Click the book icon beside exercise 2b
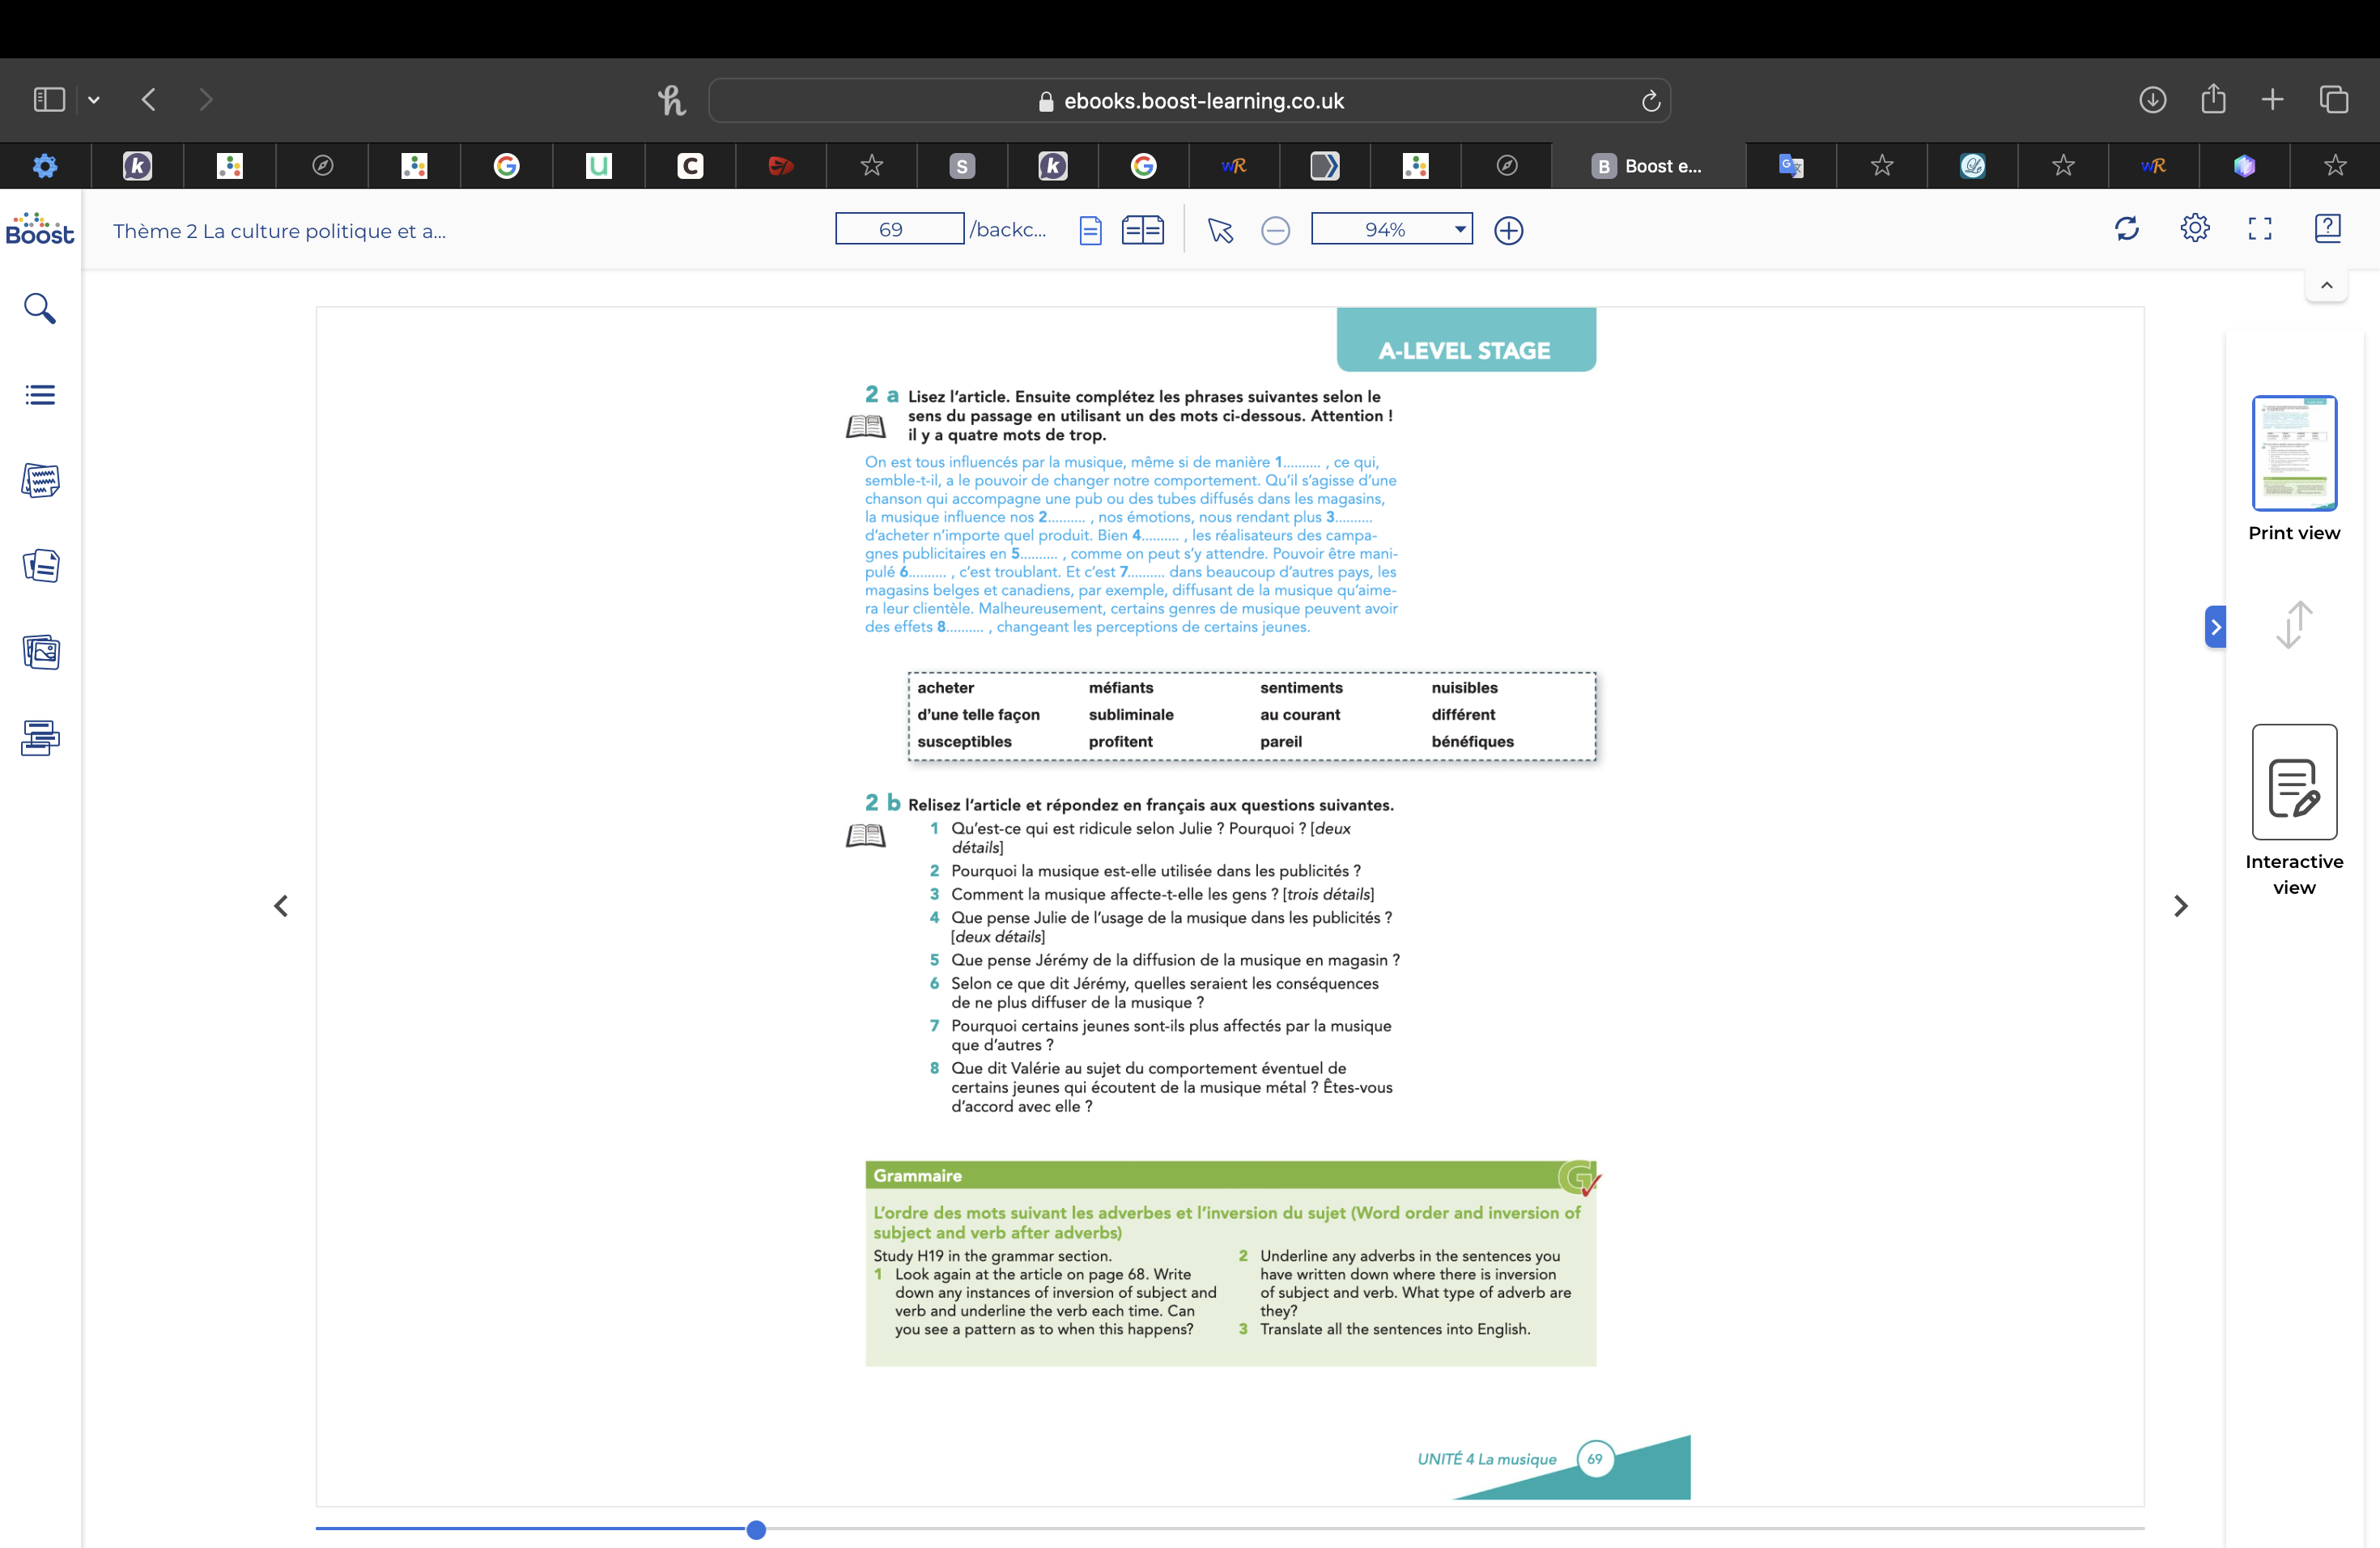This screenshot has width=2380, height=1548. 865,835
